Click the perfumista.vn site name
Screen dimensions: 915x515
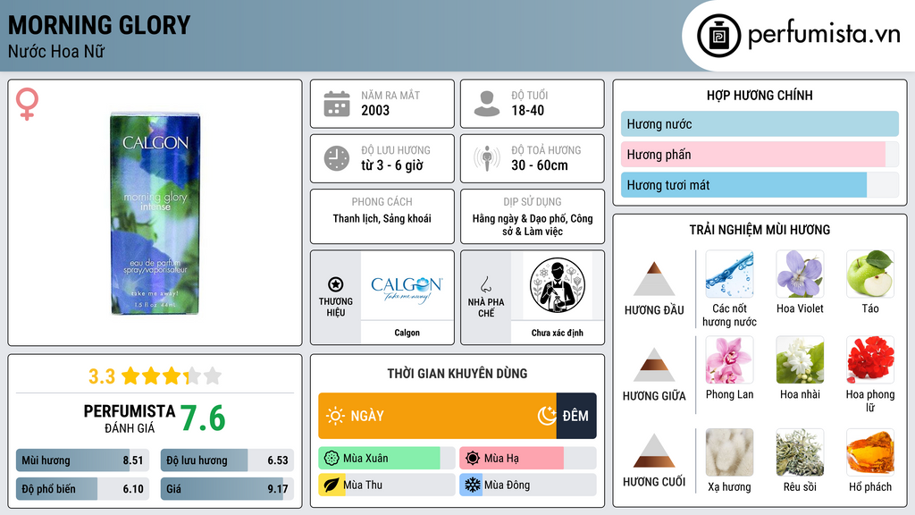click(823, 34)
